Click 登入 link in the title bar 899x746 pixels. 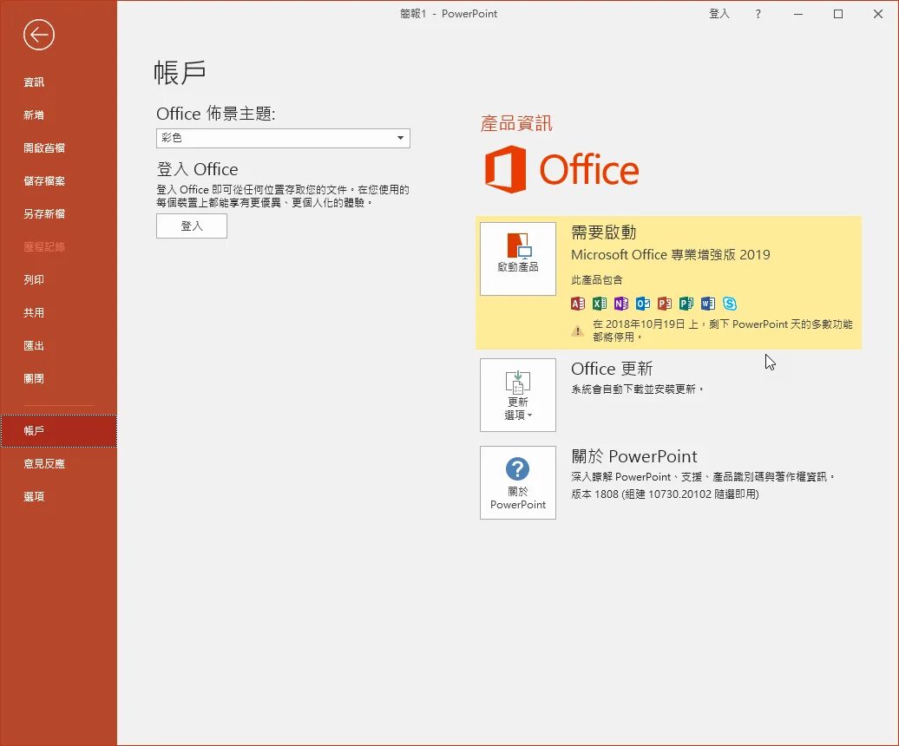[x=719, y=14]
